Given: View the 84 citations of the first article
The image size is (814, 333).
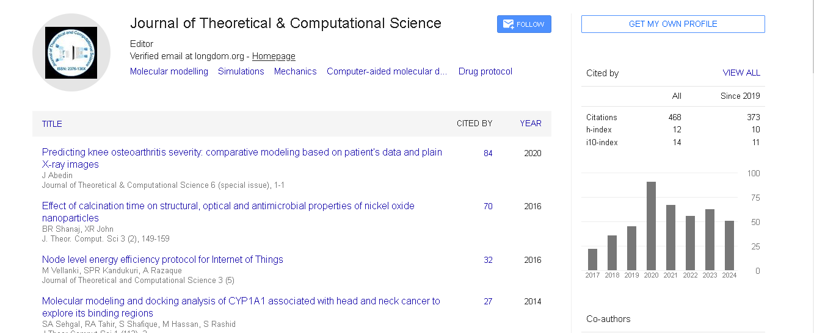Looking at the screenshot, I should 488,153.
